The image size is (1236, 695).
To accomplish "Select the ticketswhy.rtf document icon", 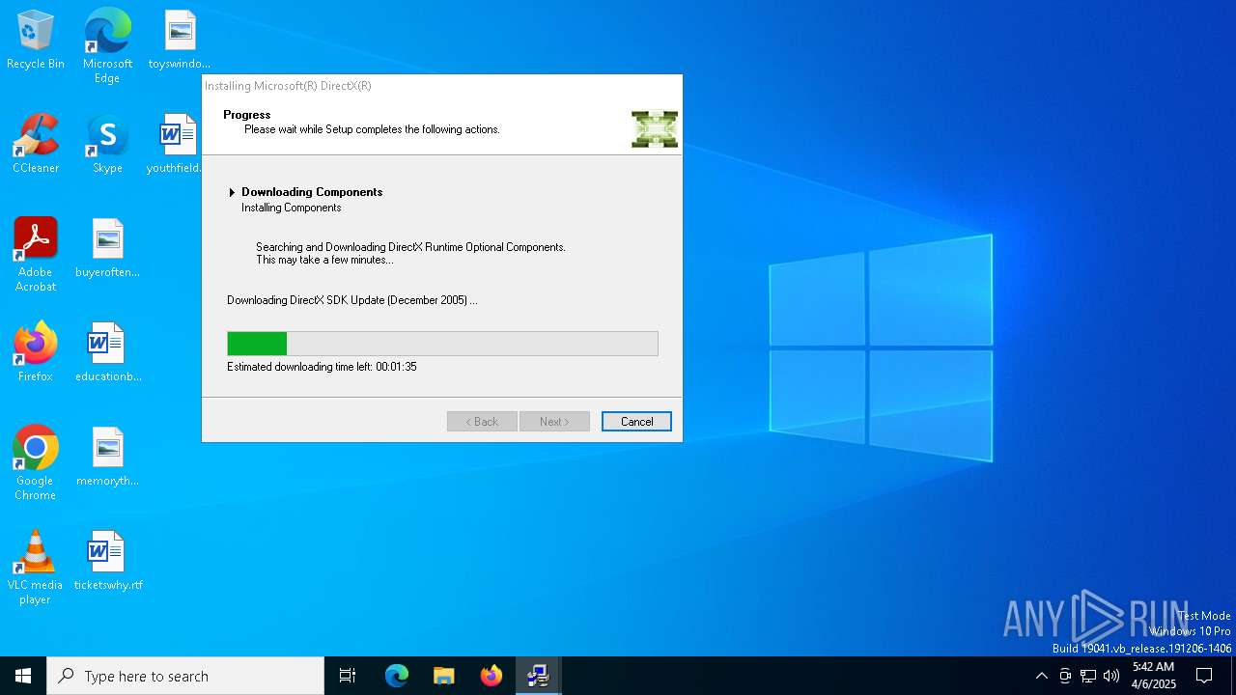I will coord(107,562).
